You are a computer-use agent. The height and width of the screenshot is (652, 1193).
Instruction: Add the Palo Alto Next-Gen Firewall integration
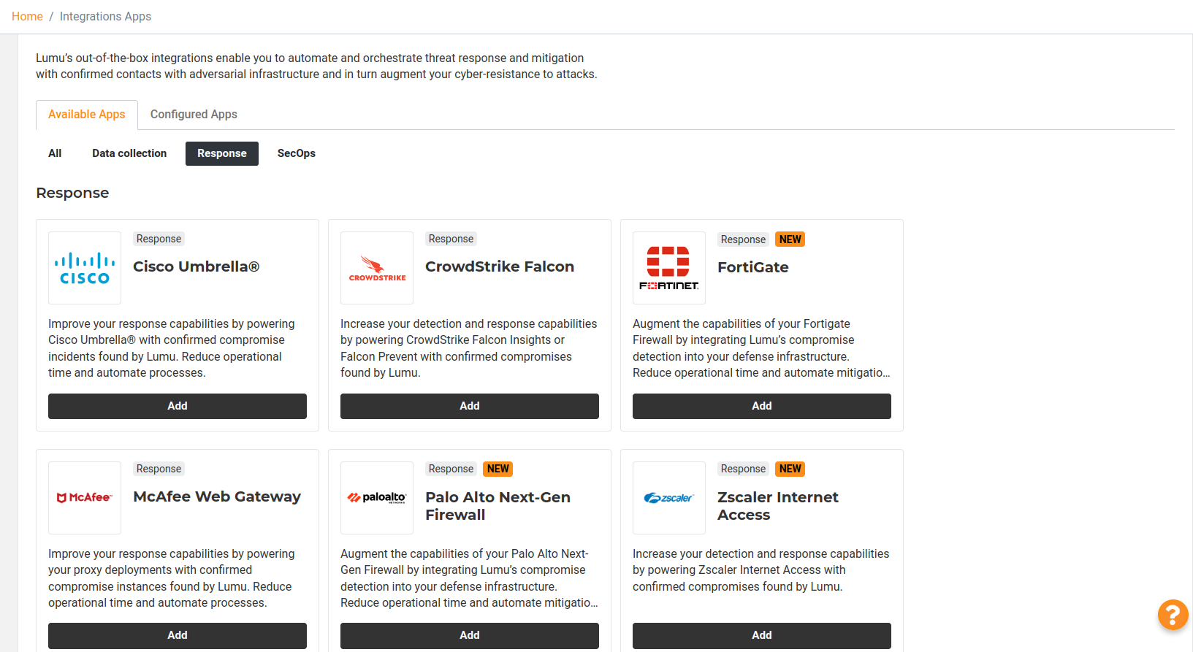tap(470, 635)
